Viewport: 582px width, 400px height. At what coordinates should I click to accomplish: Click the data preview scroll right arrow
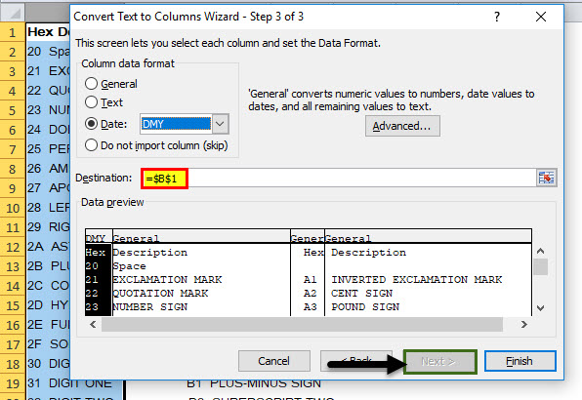pyautogui.click(x=524, y=324)
